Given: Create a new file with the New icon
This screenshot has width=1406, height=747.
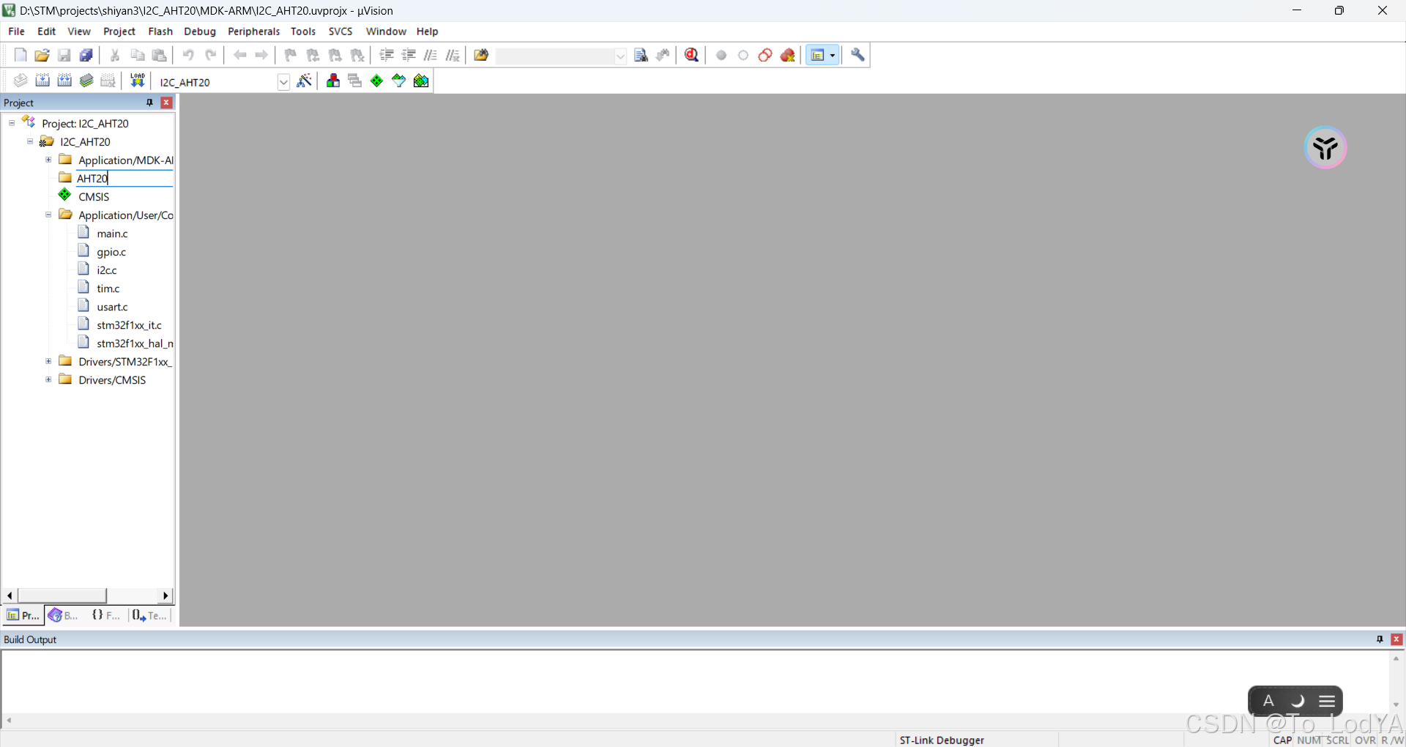Looking at the screenshot, I should [21, 55].
